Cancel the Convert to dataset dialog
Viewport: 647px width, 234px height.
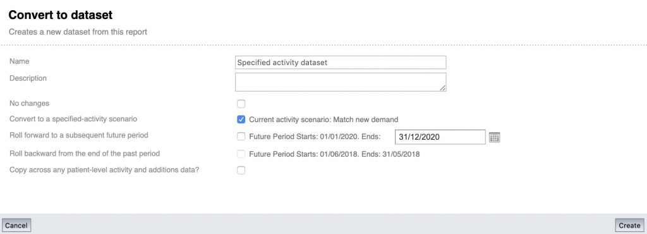16,225
